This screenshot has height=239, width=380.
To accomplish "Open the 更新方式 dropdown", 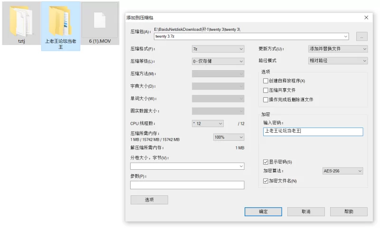I will click(338, 49).
